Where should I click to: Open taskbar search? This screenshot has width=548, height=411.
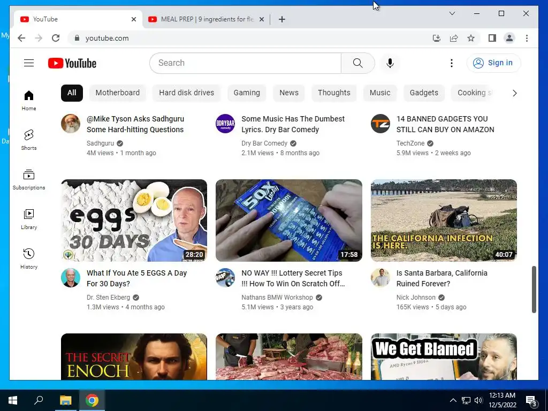pyautogui.click(x=39, y=400)
